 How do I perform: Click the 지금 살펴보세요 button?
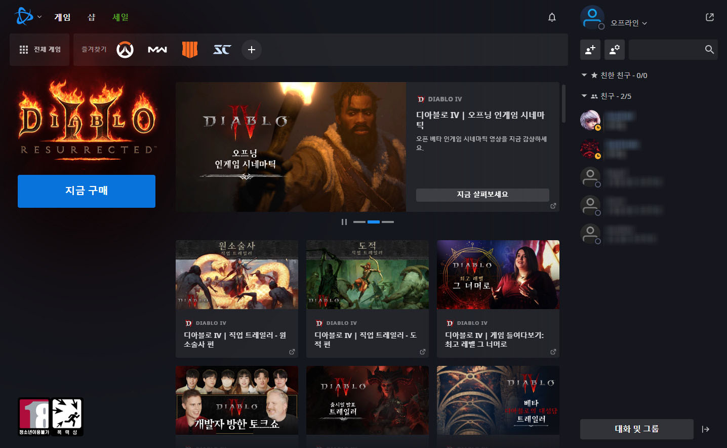(482, 195)
